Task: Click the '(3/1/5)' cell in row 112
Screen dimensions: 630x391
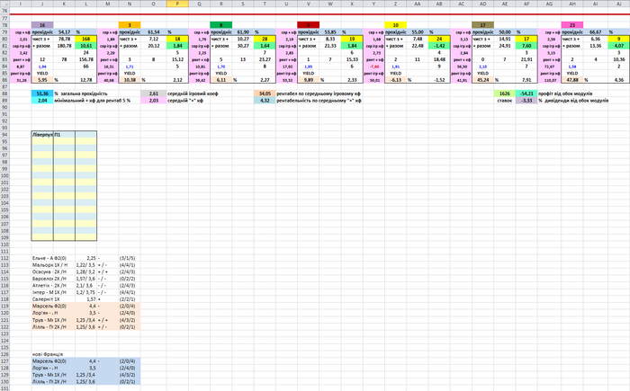Action: 130,258
